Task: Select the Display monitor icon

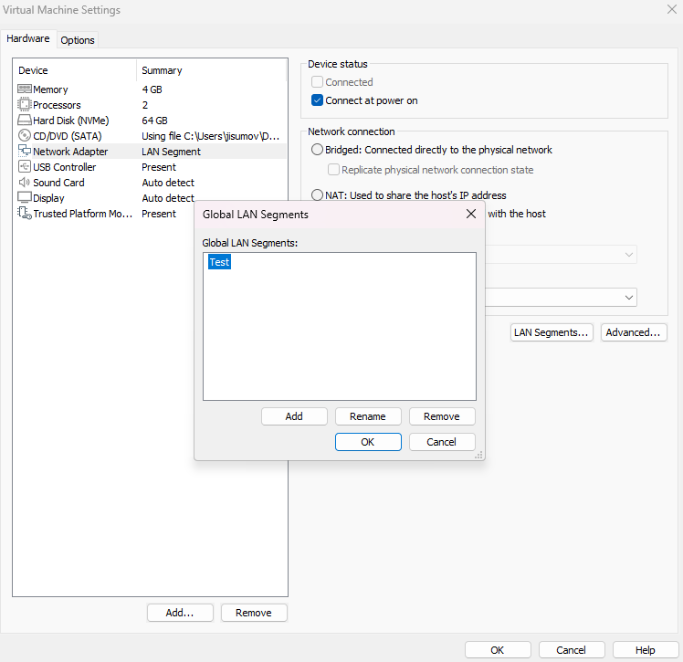Action: pyautogui.click(x=25, y=198)
